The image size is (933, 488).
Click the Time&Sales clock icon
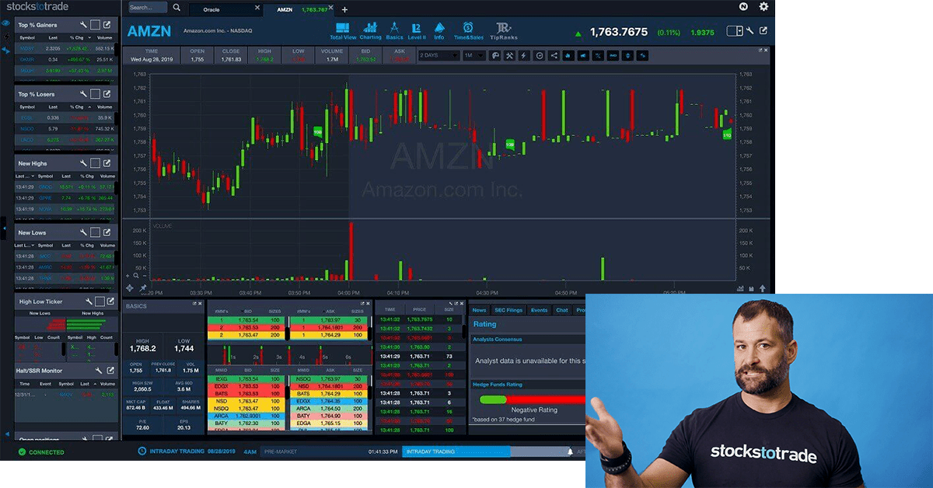point(467,31)
